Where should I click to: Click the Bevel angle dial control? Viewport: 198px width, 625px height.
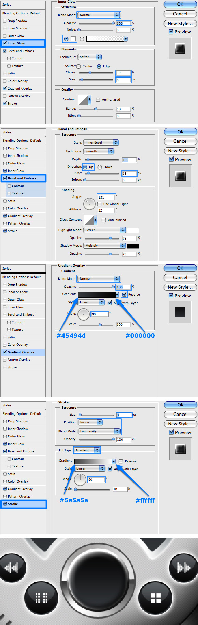click(89, 204)
